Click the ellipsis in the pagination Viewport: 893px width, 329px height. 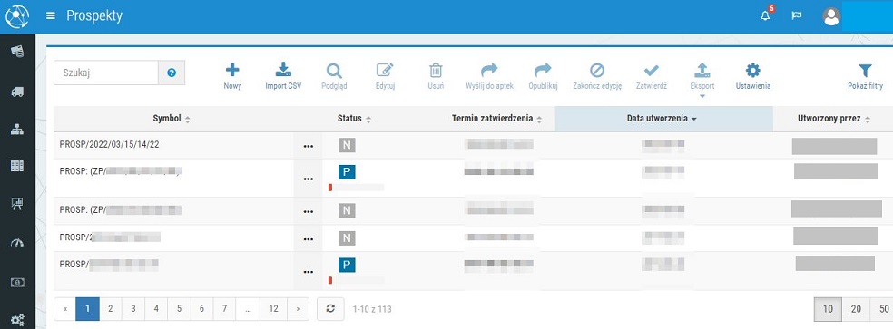tap(248, 308)
